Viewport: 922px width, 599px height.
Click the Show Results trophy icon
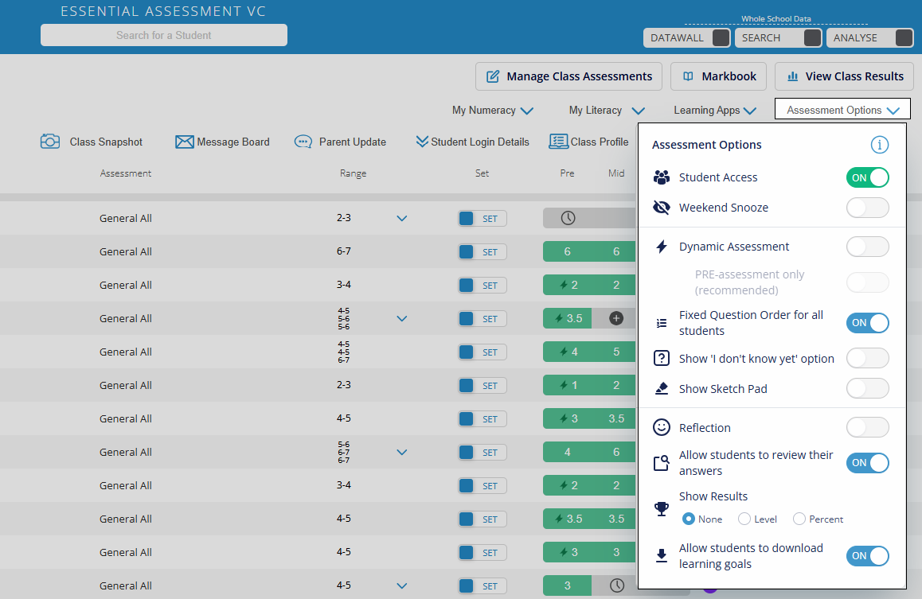coord(662,508)
